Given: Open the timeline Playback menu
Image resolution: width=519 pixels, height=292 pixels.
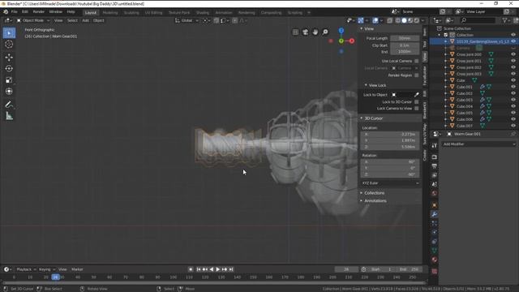Looking at the screenshot, I should [26, 269].
